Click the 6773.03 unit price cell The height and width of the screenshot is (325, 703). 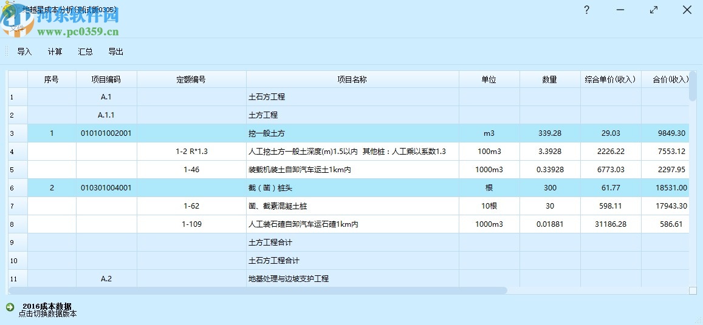[x=611, y=170]
